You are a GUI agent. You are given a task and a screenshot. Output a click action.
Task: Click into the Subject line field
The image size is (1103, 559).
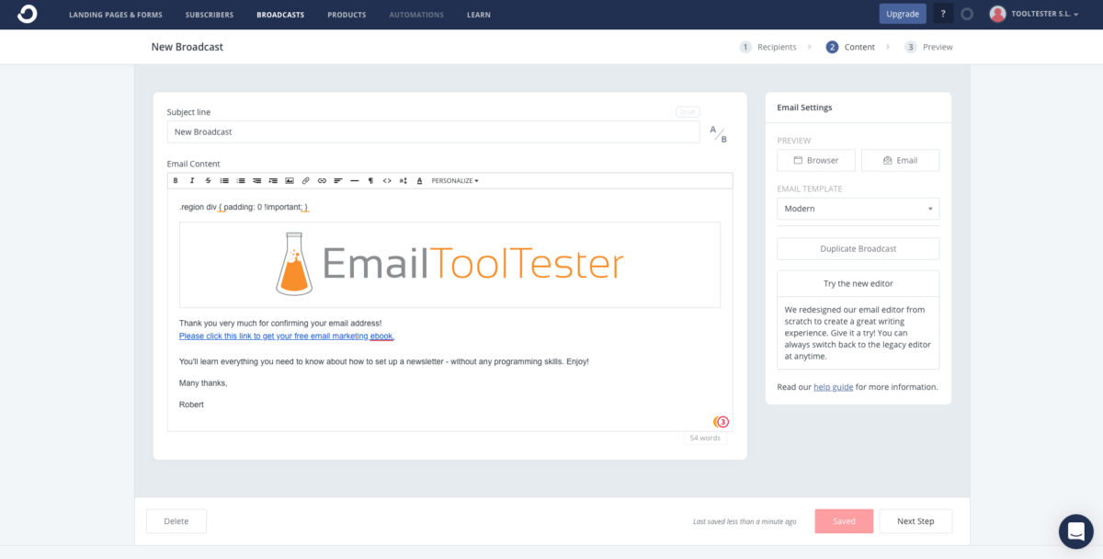pos(433,132)
